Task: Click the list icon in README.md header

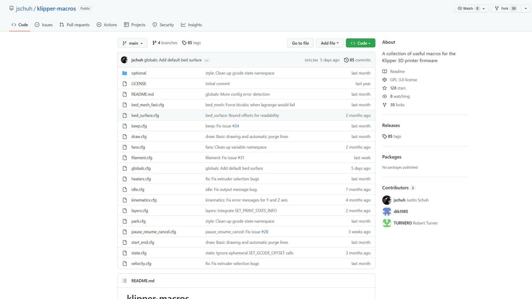Action: pos(125,281)
